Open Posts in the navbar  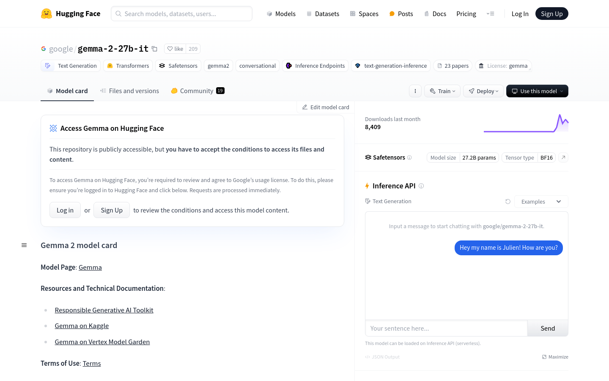401,14
